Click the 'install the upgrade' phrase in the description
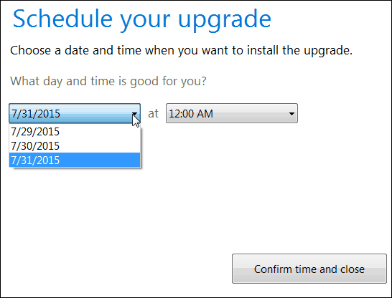Screen dimensions: 392x298 coord(300,51)
